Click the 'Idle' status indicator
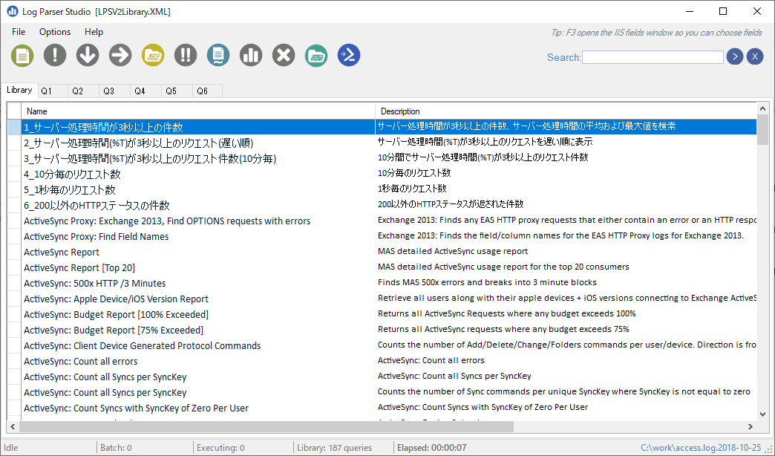Image resolution: width=775 pixels, height=456 pixels. [11, 448]
